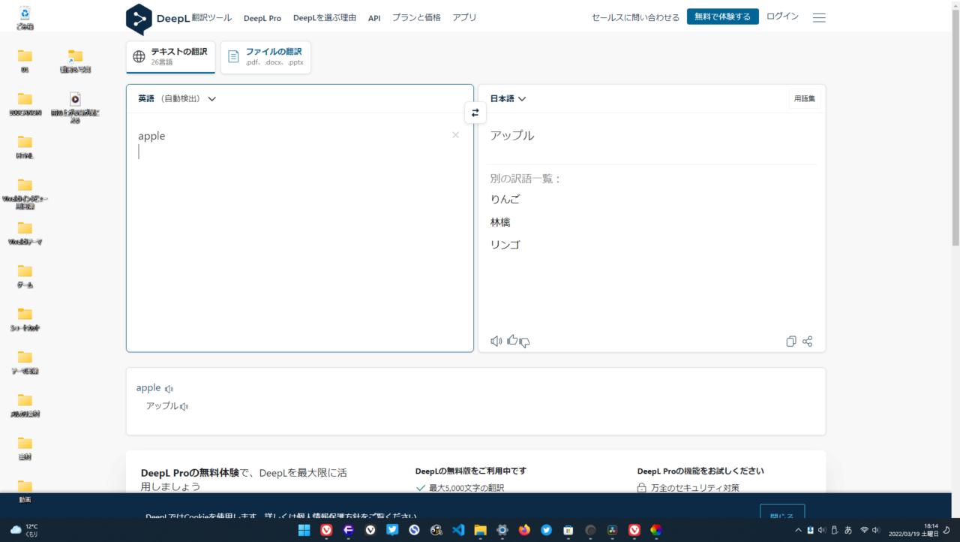
Task: Open the API menu item
Action: [374, 18]
